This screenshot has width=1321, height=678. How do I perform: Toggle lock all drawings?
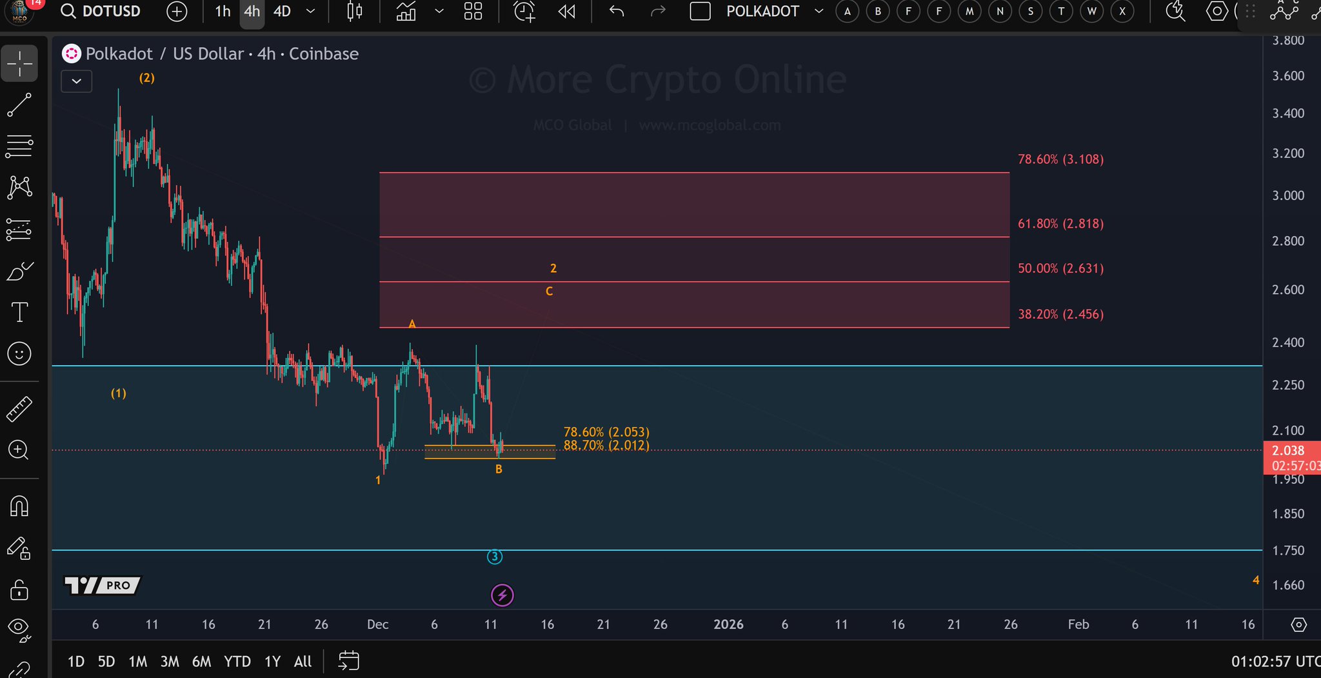19,590
